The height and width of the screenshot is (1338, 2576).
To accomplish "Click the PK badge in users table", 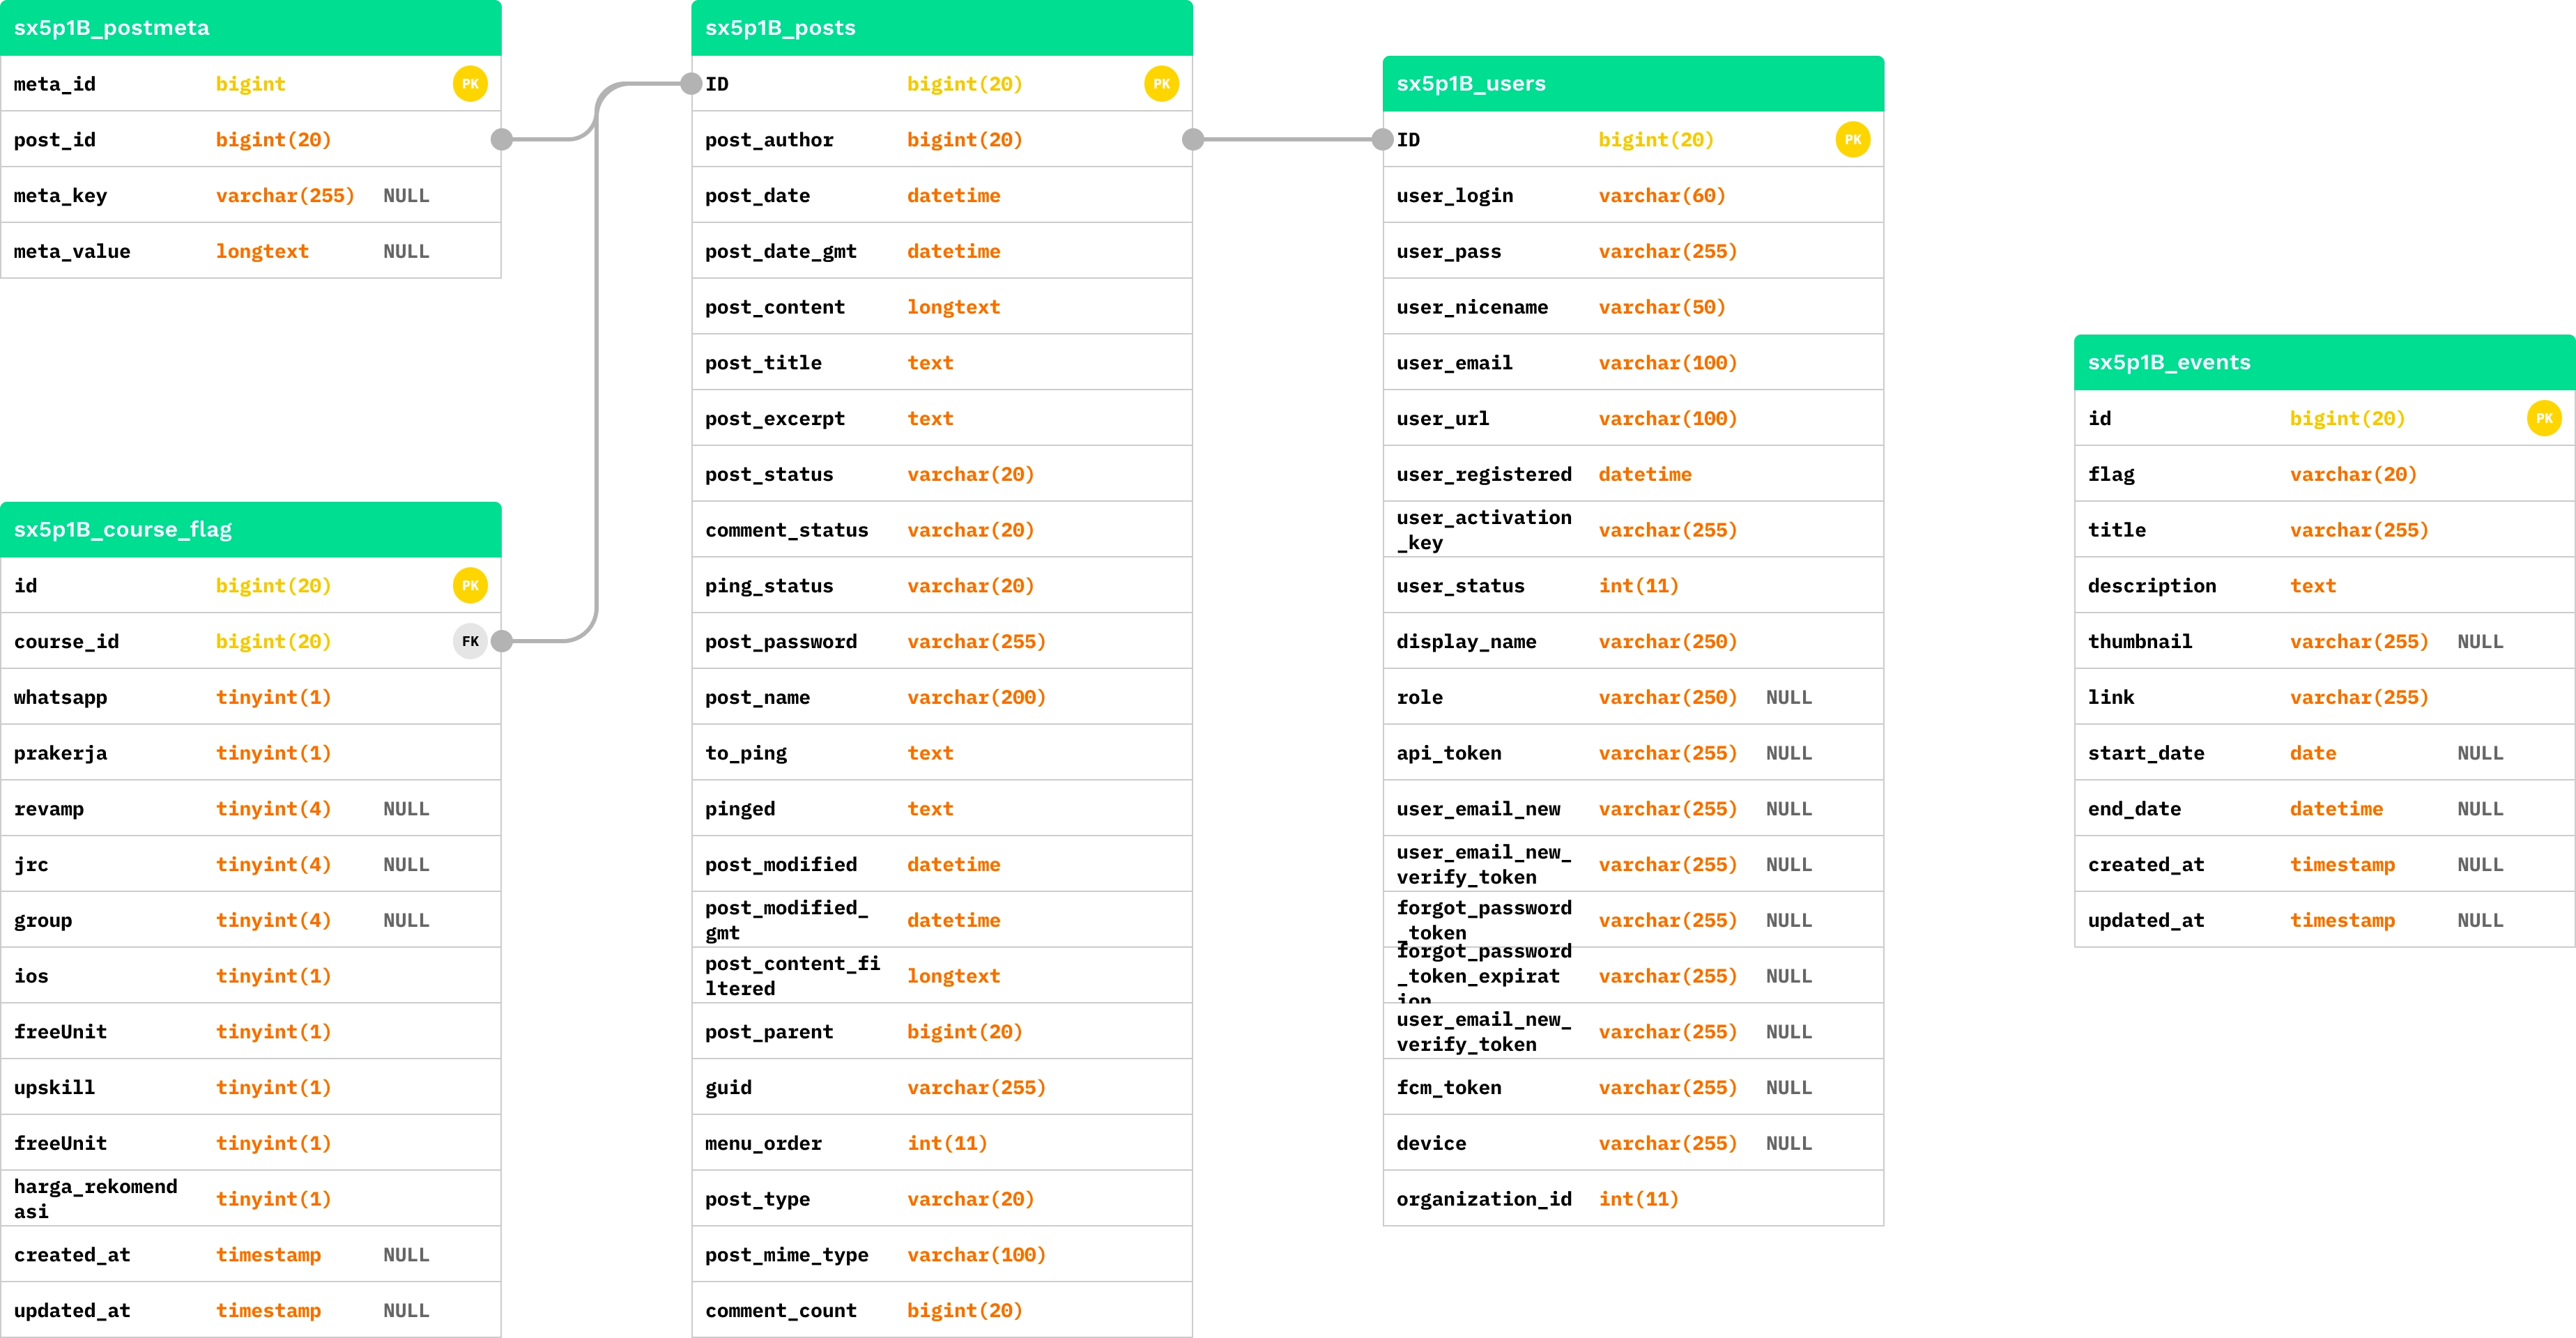I will pyautogui.click(x=1852, y=140).
